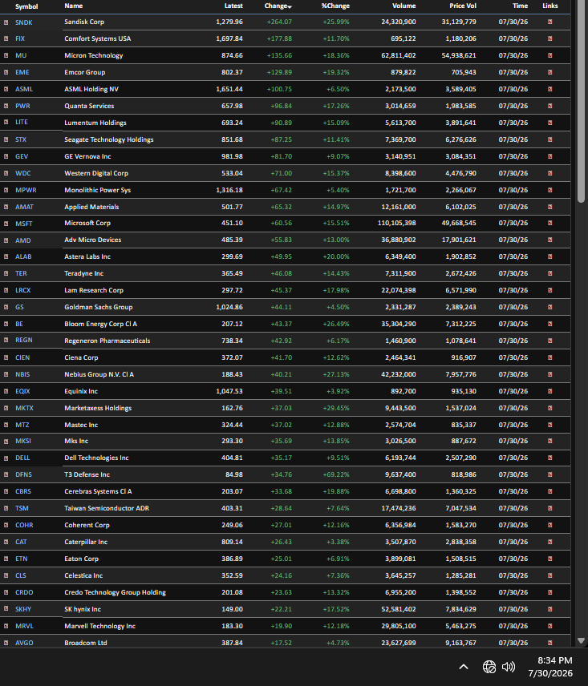Select Microsoft volume value 110,105,398
Viewport: 588px width, 686px height.
click(x=396, y=223)
